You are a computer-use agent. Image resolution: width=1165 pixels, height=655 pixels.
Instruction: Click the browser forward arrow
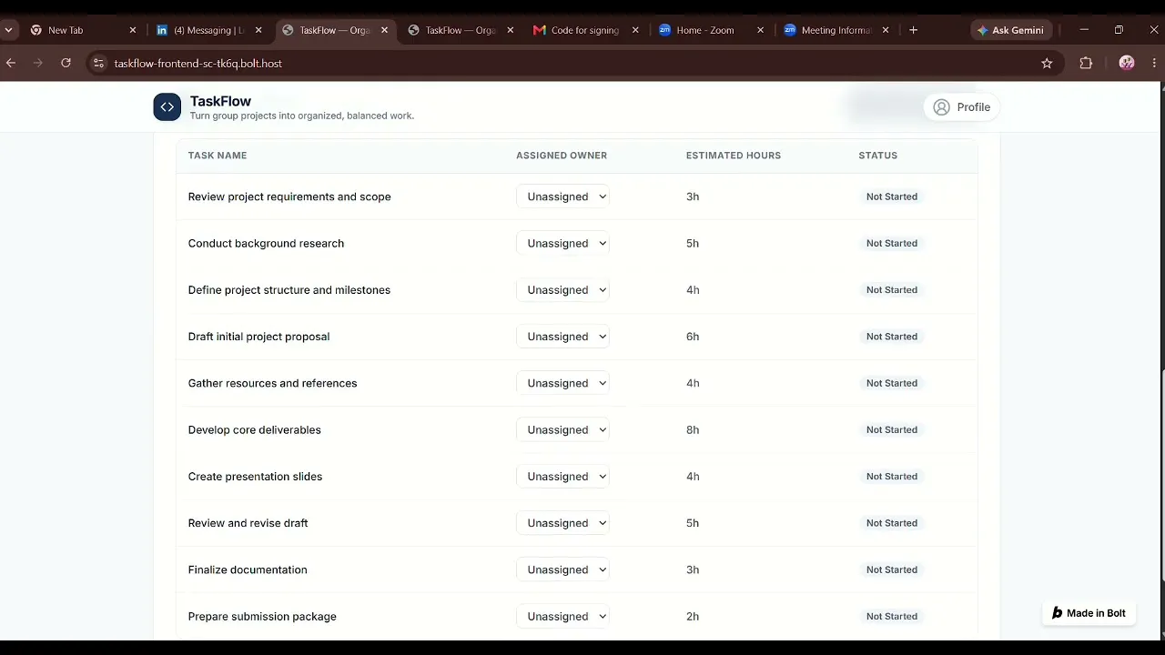(38, 63)
